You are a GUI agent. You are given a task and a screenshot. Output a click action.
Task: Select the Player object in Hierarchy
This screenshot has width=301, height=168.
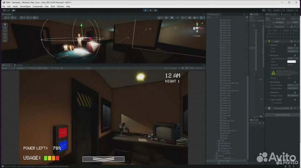[x=221, y=156]
